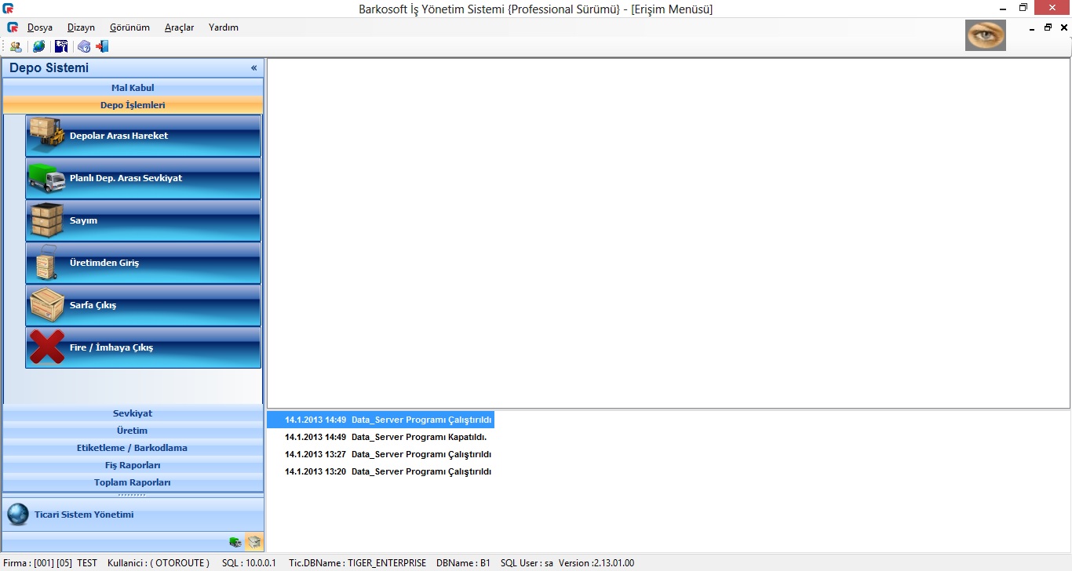Click the Tic.DBName : TIGER_ENTERPRISE status entry
This screenshot has height=571, width=1072.
pyautogui.click(x=358, y=563)
